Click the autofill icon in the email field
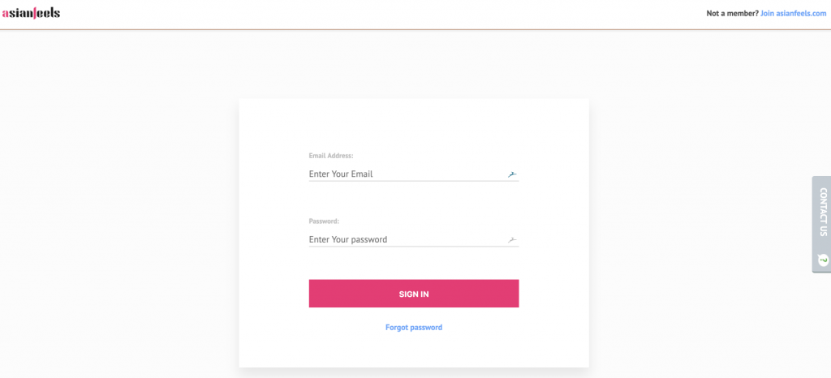Image resolution: width=831 pixels, height=378 pixels. [x=512, y=174]
